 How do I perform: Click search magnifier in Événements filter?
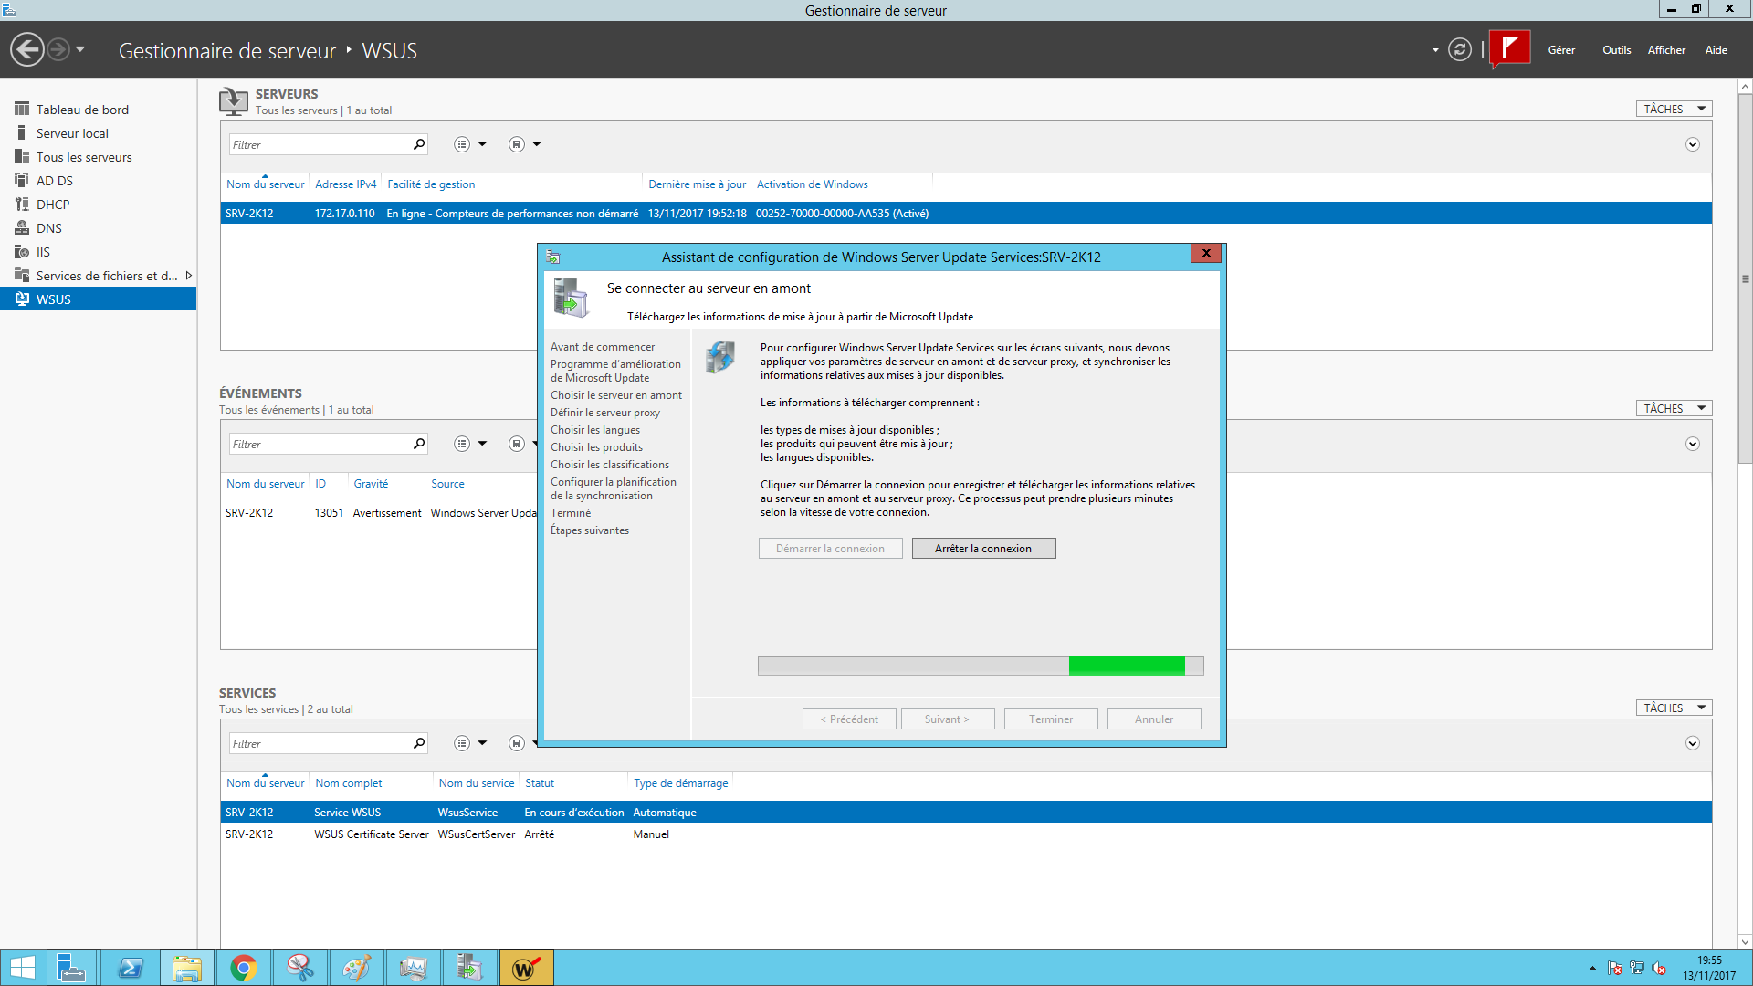tap(419, 444)
